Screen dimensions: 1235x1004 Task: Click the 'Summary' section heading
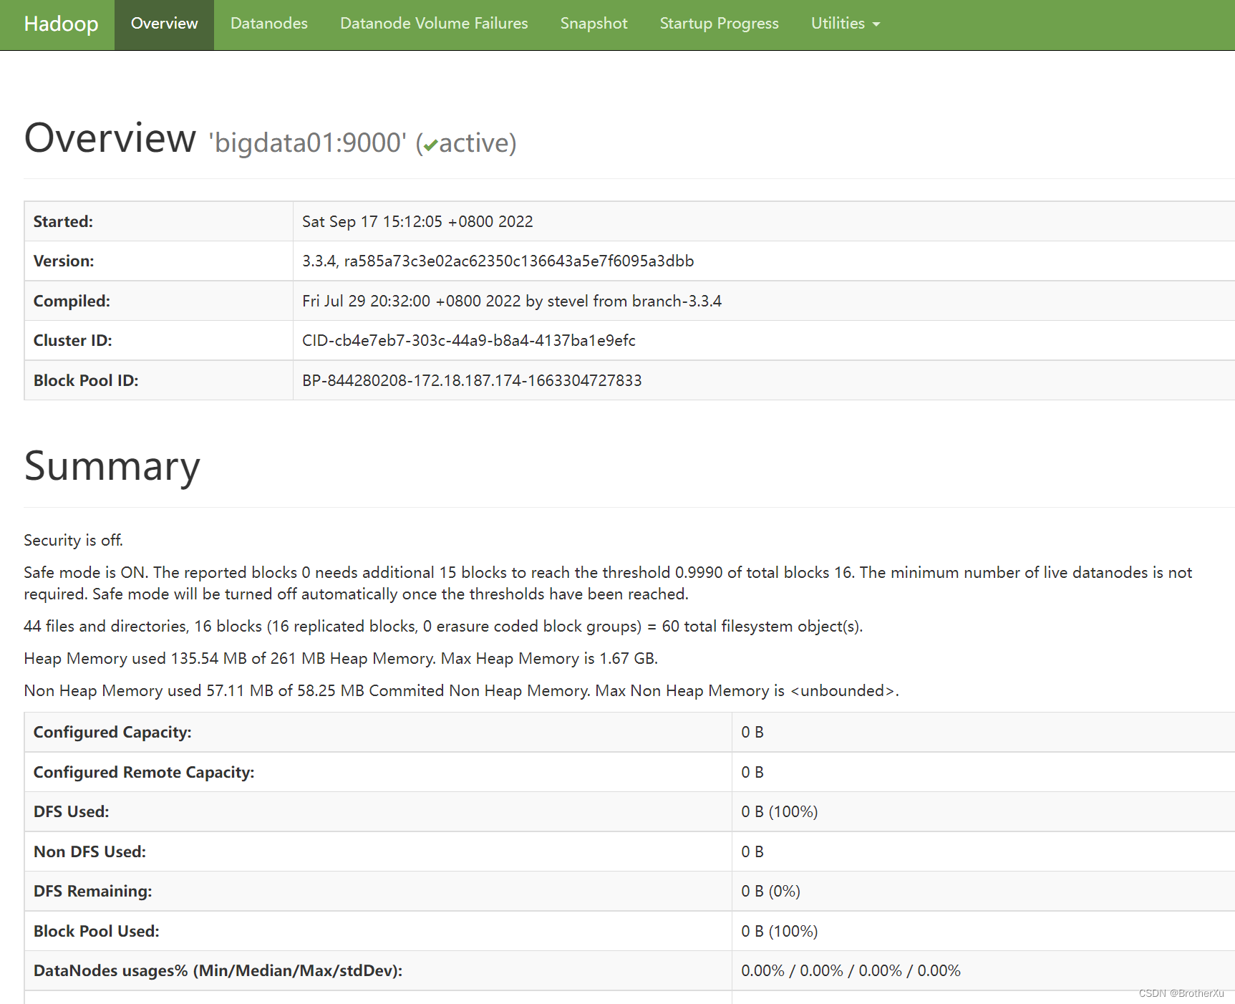tap(112, 466)
